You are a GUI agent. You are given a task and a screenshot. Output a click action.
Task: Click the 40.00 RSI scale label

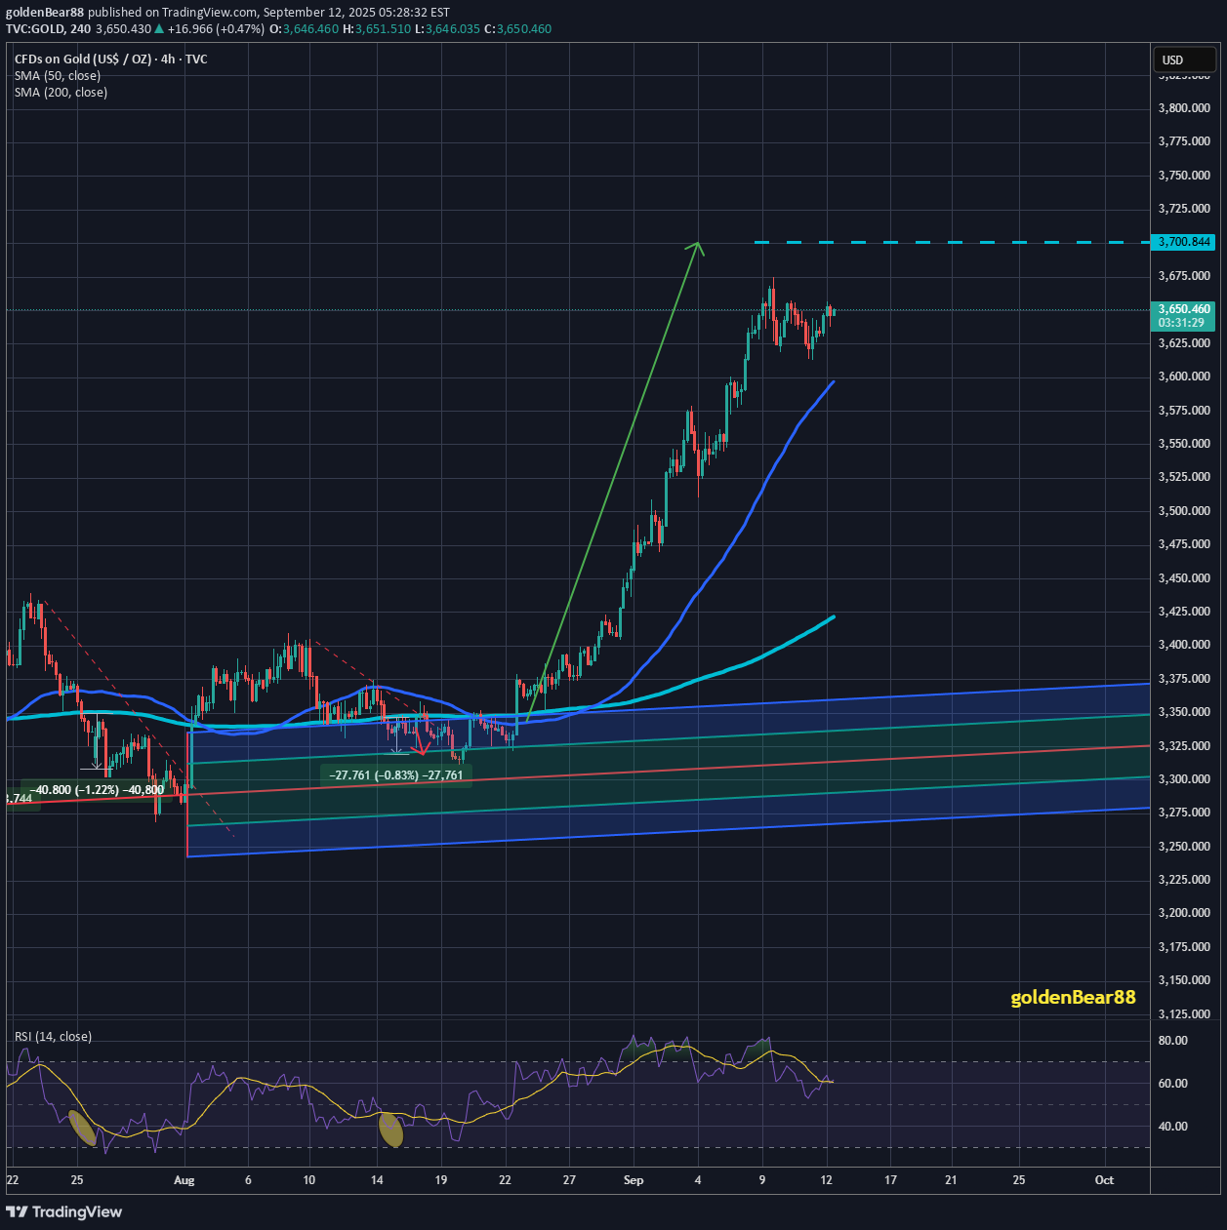click(x=1172, y=1127)
